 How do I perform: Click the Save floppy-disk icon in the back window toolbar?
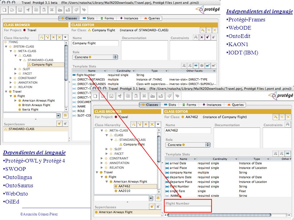click(x=20, y=10)
